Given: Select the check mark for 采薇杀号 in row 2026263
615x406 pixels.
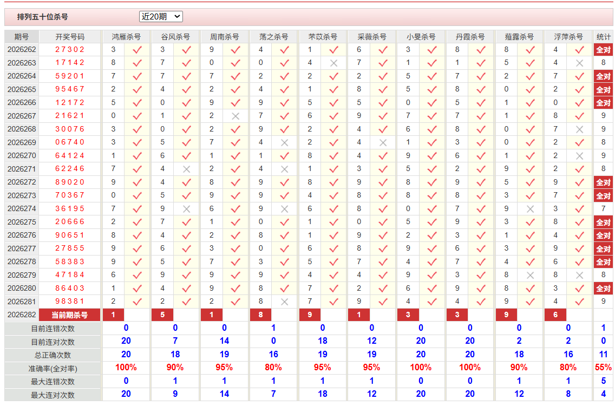Looking at the screenshot, I should (x=383, y=63).
